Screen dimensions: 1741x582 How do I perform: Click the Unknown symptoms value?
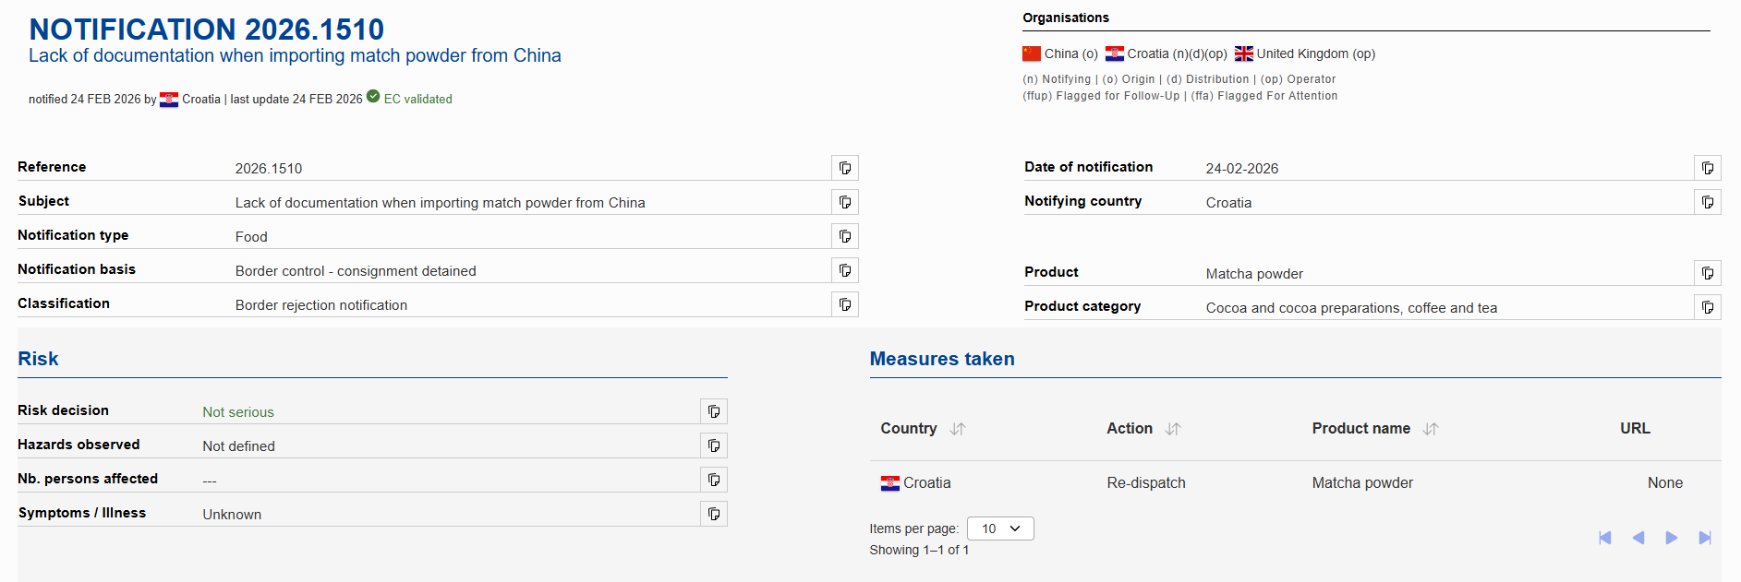pyautogui.click(x=232, y=515)
